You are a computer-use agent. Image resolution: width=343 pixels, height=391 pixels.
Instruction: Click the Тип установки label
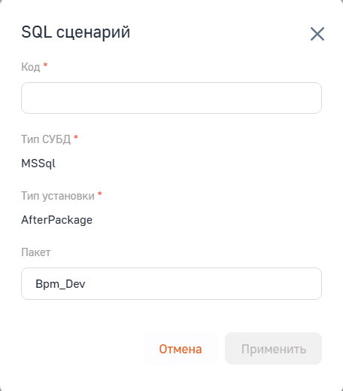[x=58, y=196]
